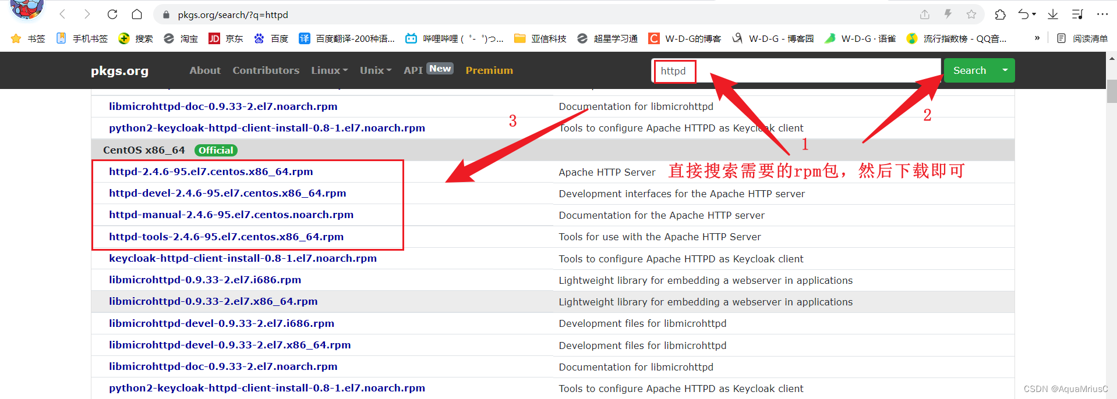
Task: Open httpd-tools-2.4.6-95.el7.centos.x86_64.rpm link
Action: [x=226, y=237]
